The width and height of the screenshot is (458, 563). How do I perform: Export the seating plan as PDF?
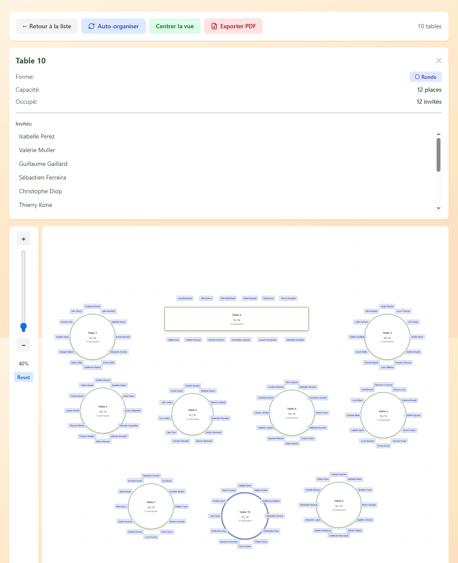tap(233, 26)
